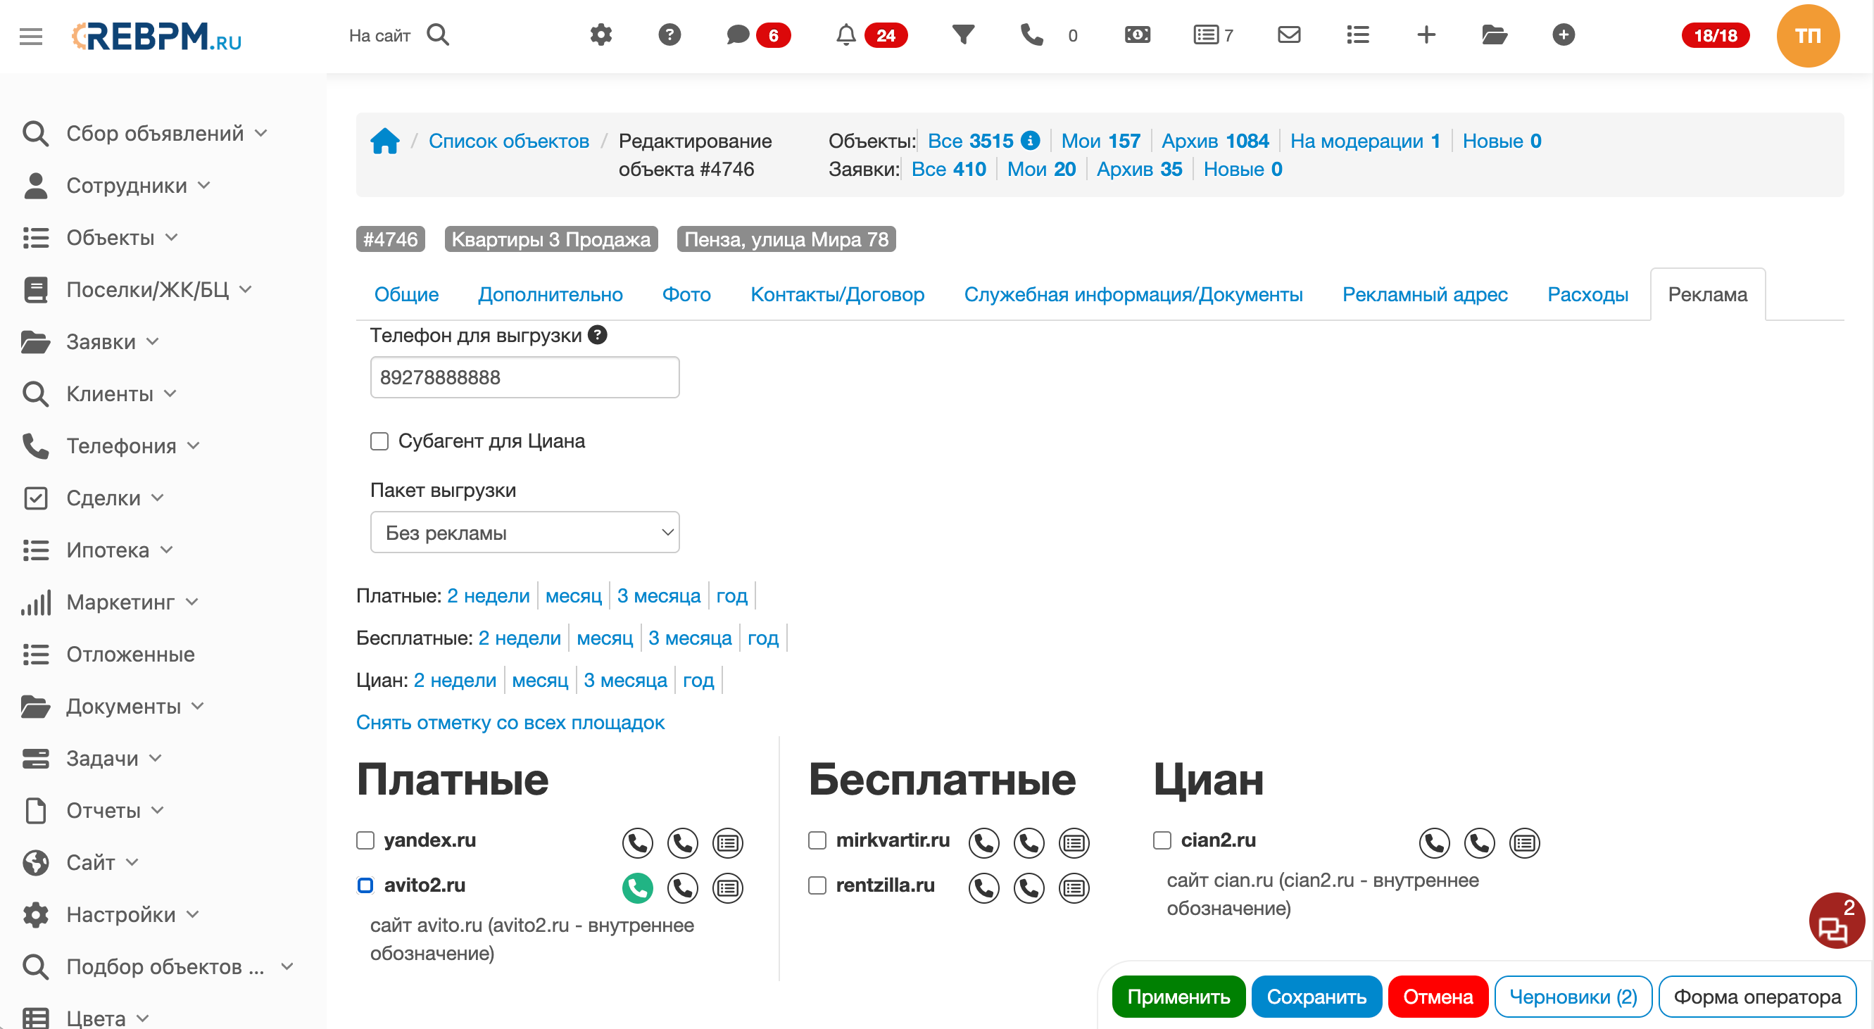Screen dimensions: 1874x1029
Task: Open list icon for rentzilla.ru row
Action: tap(1074, 888)
